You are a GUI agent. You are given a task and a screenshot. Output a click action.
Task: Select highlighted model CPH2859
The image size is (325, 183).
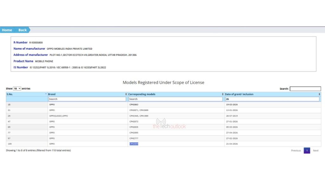coord(134,144)
